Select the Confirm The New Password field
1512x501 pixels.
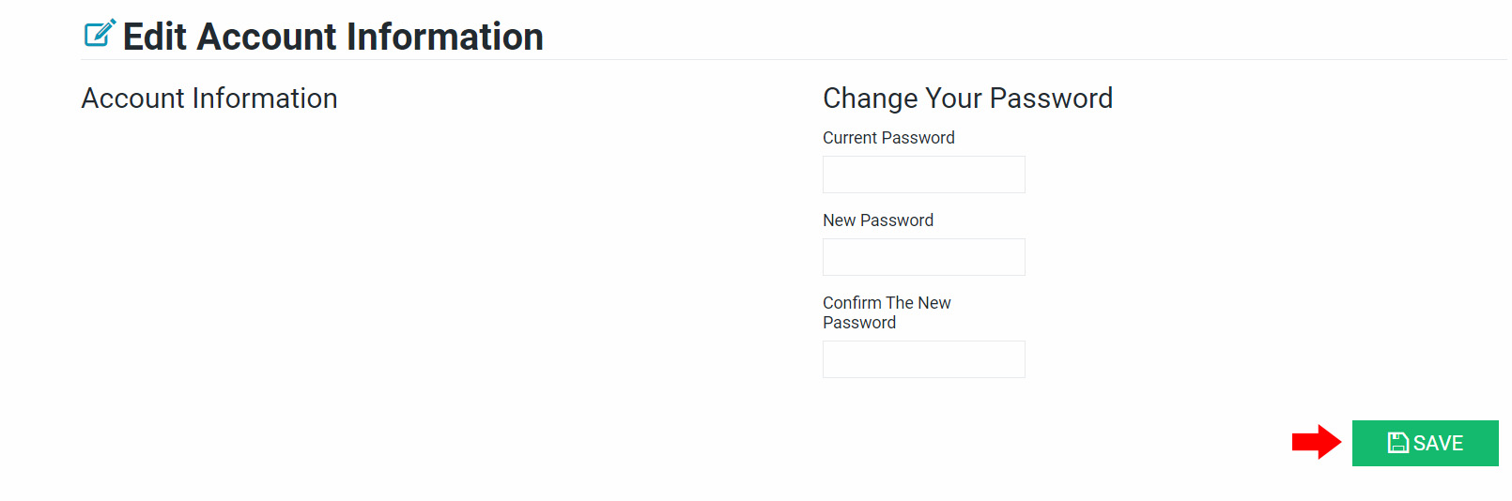(924, 359)
